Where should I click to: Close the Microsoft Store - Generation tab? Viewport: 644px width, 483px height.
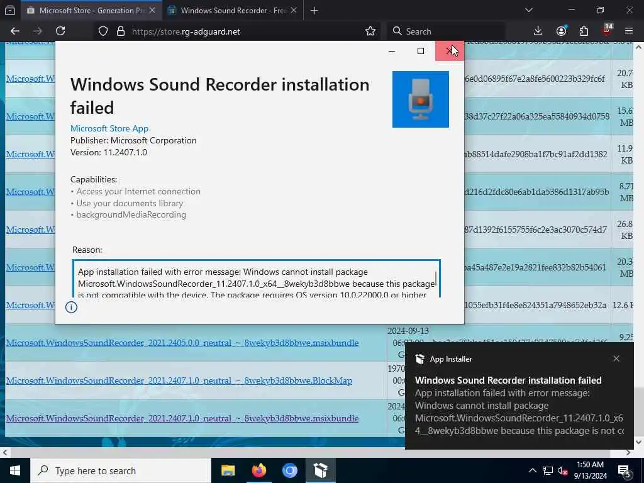pyautogui.click(x=152, y=11)
